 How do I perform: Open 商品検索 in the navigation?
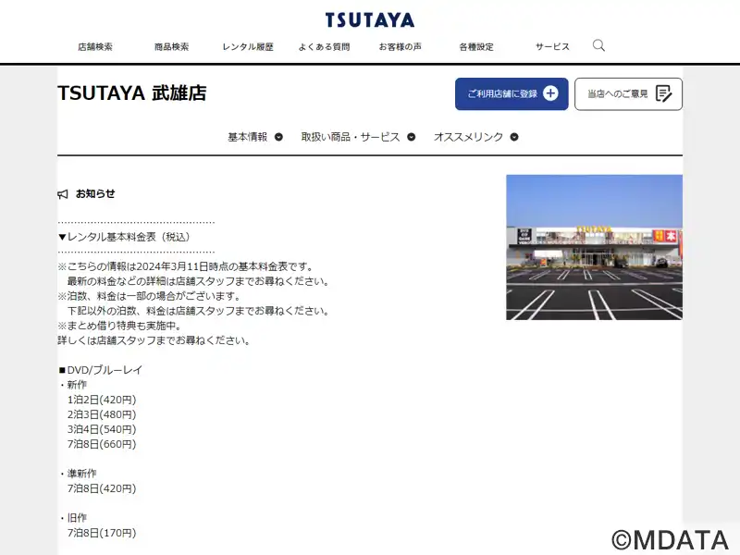(171, 47)
